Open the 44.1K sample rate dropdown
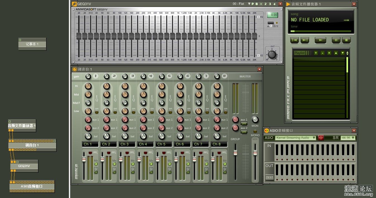This screenshot has height=198, width=376. [348, 138]
